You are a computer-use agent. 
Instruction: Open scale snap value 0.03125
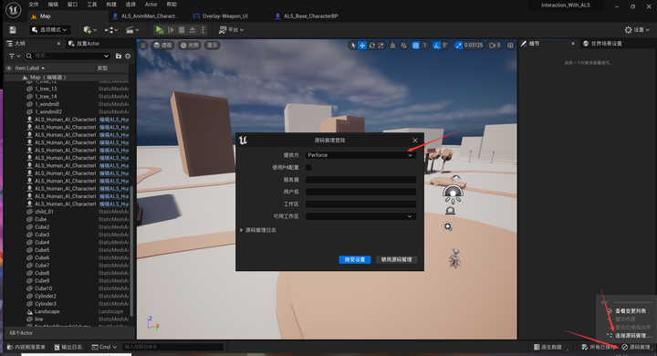pos(474,46)
